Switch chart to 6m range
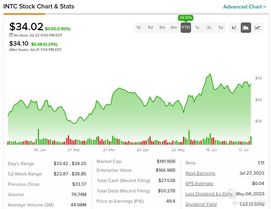 tap(174, 28)
